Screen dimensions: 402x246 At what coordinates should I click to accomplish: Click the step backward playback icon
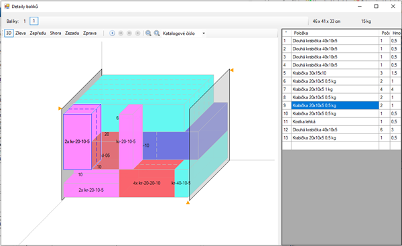(x=121, y=33)
